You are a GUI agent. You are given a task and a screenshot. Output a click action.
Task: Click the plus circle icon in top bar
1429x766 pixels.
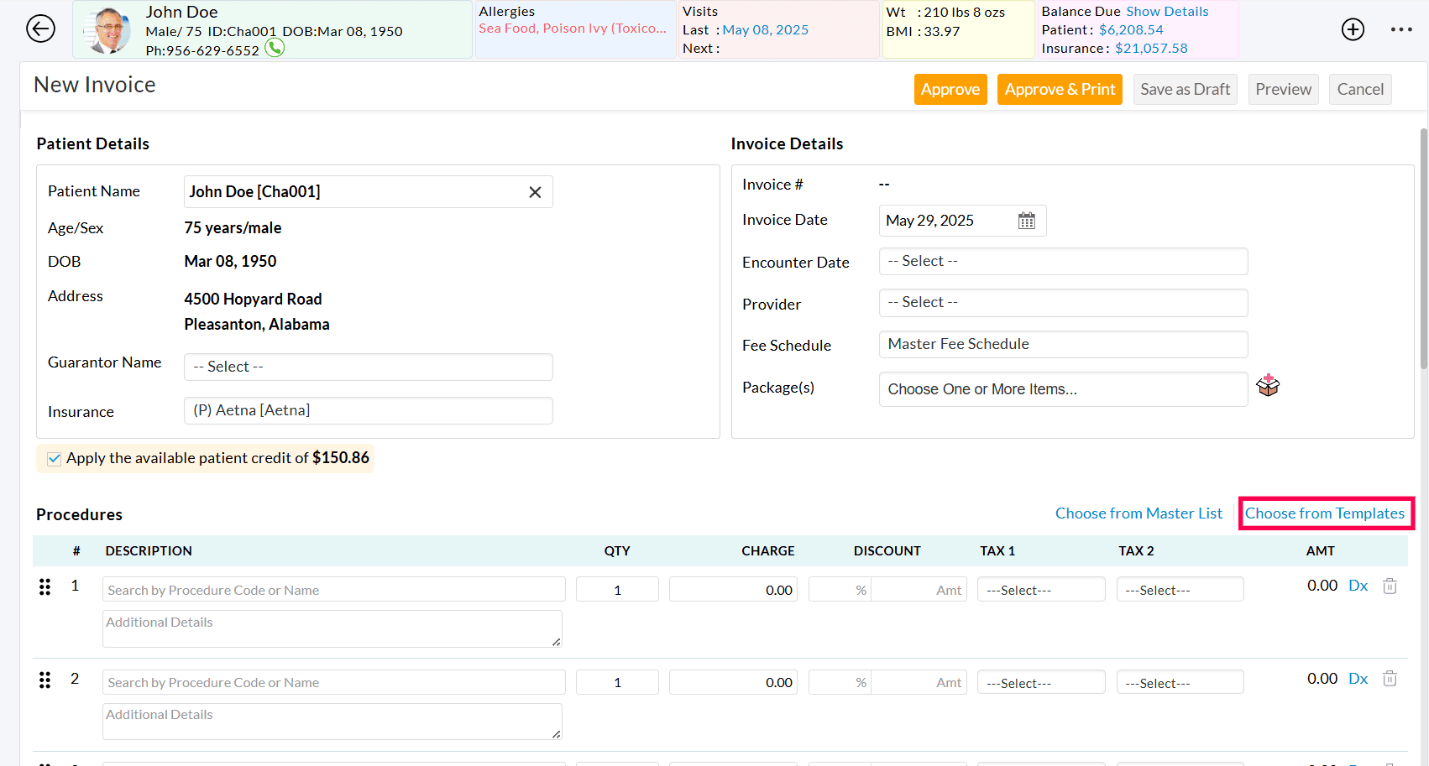click(1353, 29)
